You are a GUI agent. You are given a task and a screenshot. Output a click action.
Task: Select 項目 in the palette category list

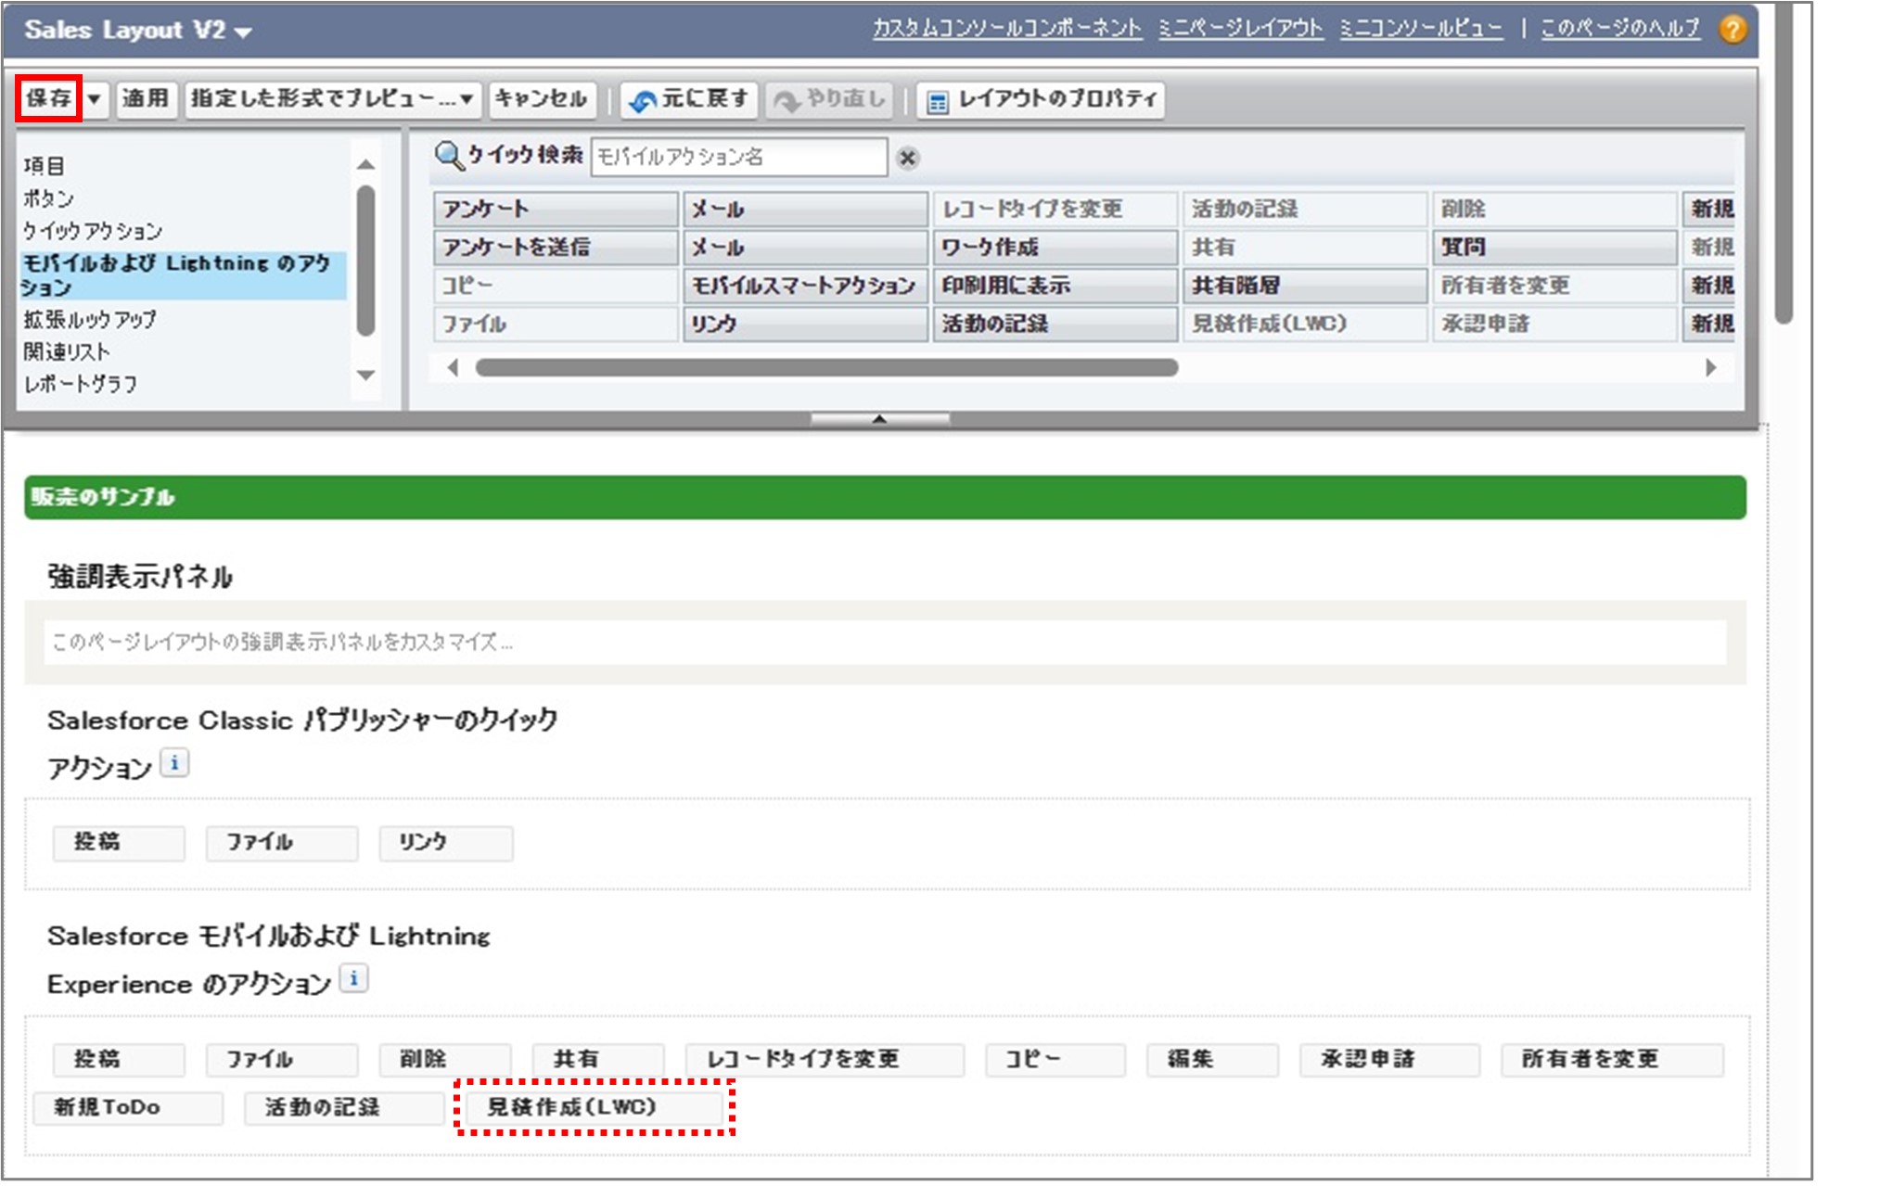coord(45,165)
